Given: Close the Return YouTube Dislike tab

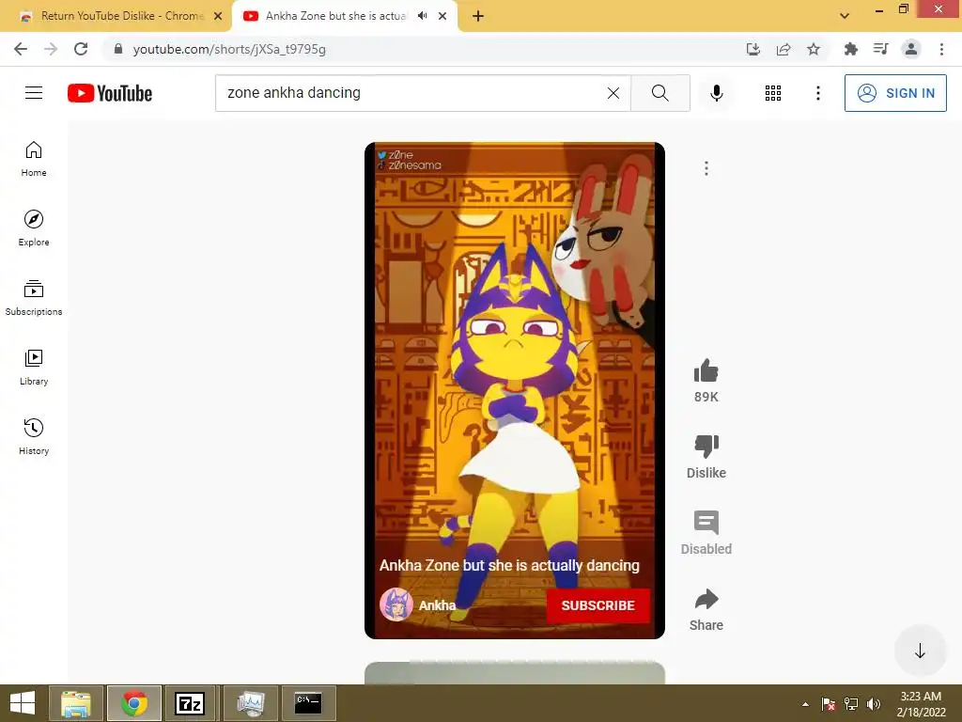Looking at the screenshot, I should coord(218,16).
